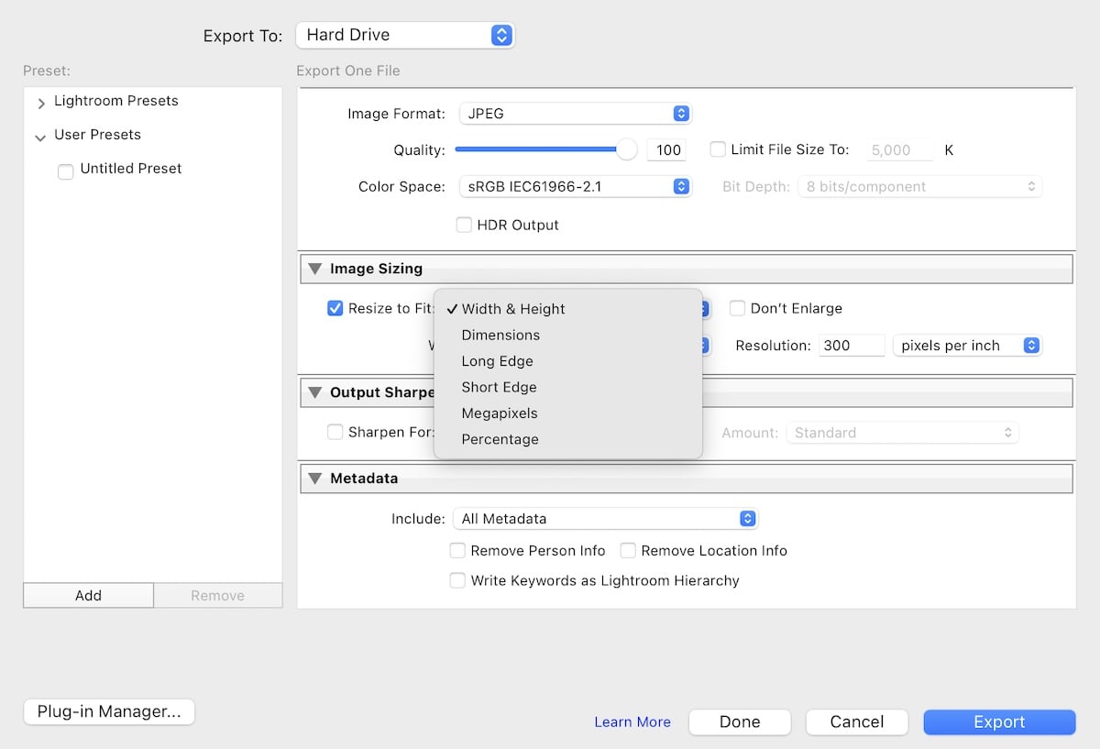The height and width of the screenshot is (749, 1100).
Task: Open the Export To dropdown
Action: [405, 35]
